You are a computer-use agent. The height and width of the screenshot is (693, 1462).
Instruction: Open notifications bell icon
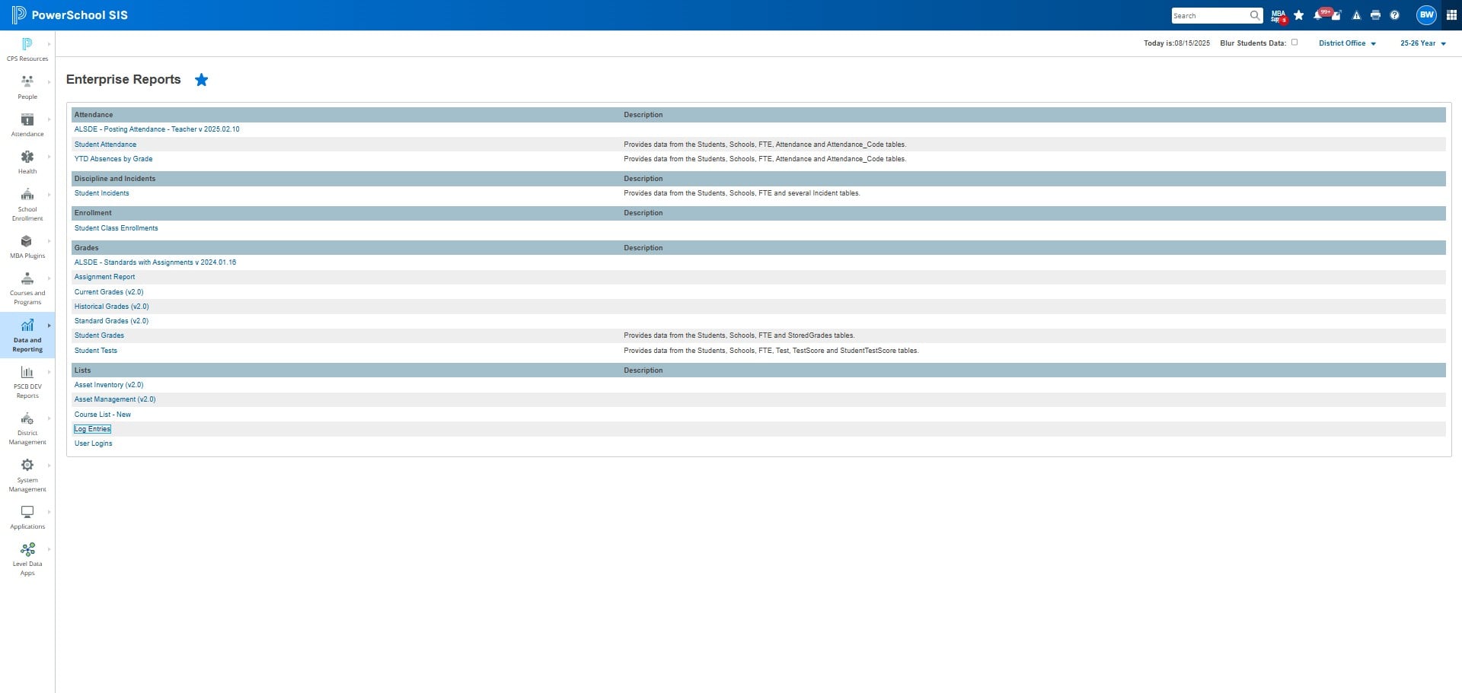pyautogui.click(x=1317, y=15)
